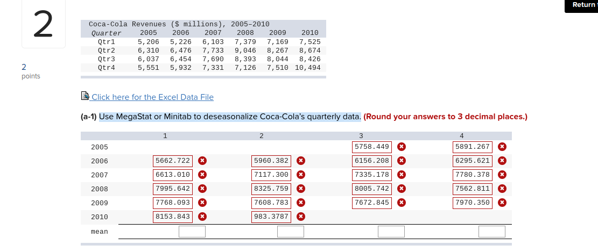Edit the 2007 quarter 1 value 6613.010
The image size is (598, 252).
(173, 175)
